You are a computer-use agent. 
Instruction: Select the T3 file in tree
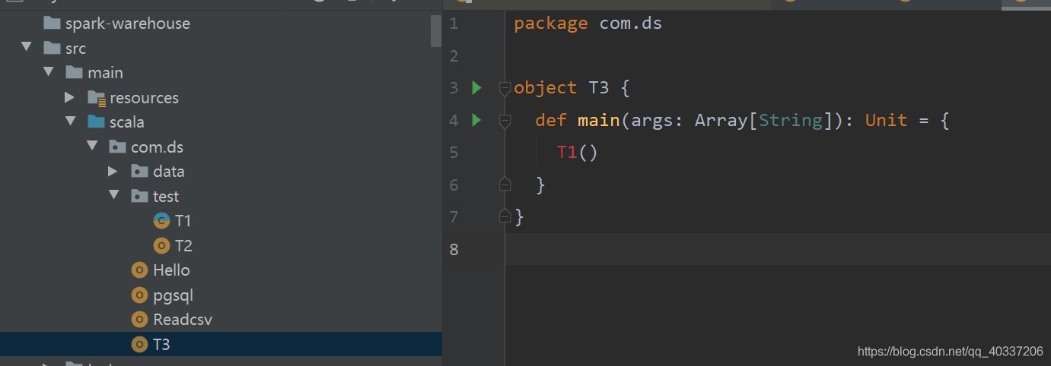[161, 345]
